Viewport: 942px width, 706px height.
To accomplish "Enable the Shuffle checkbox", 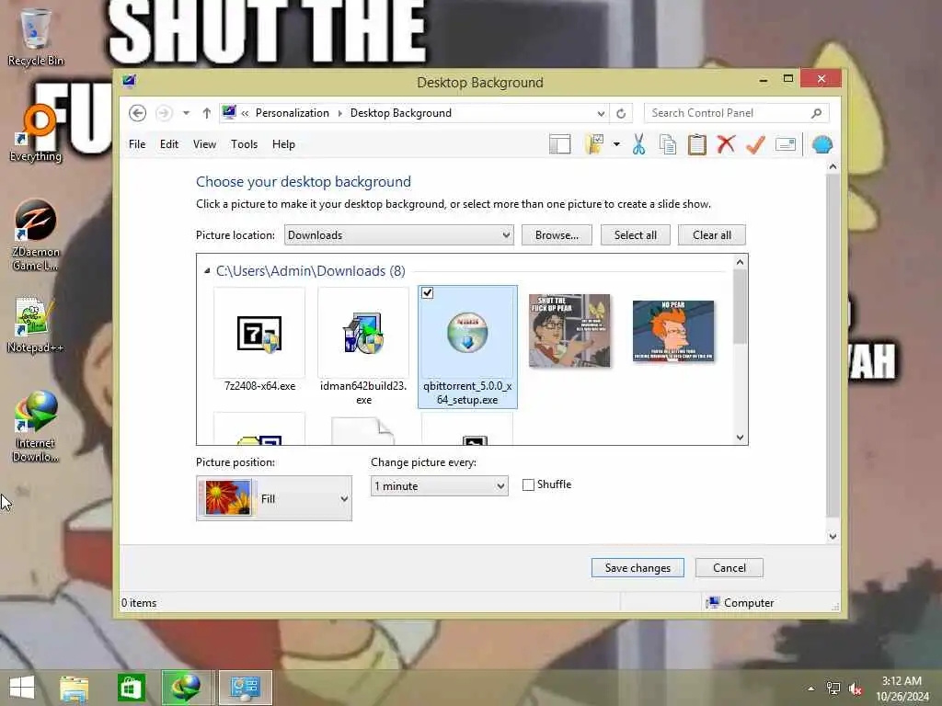I will click(x=528, y=484).
